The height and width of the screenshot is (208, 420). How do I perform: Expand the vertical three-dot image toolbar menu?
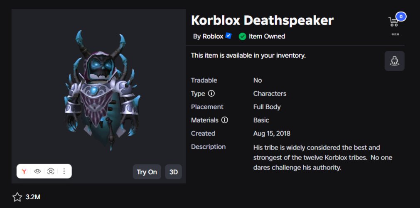pyautogui.click(x=64, y=171)
